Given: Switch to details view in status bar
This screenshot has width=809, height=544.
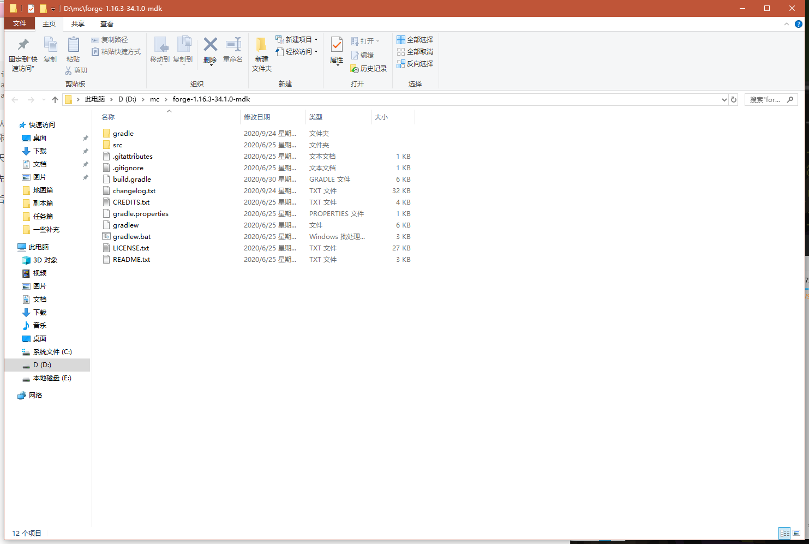Looking at the screenshot, I should point(784,533).
